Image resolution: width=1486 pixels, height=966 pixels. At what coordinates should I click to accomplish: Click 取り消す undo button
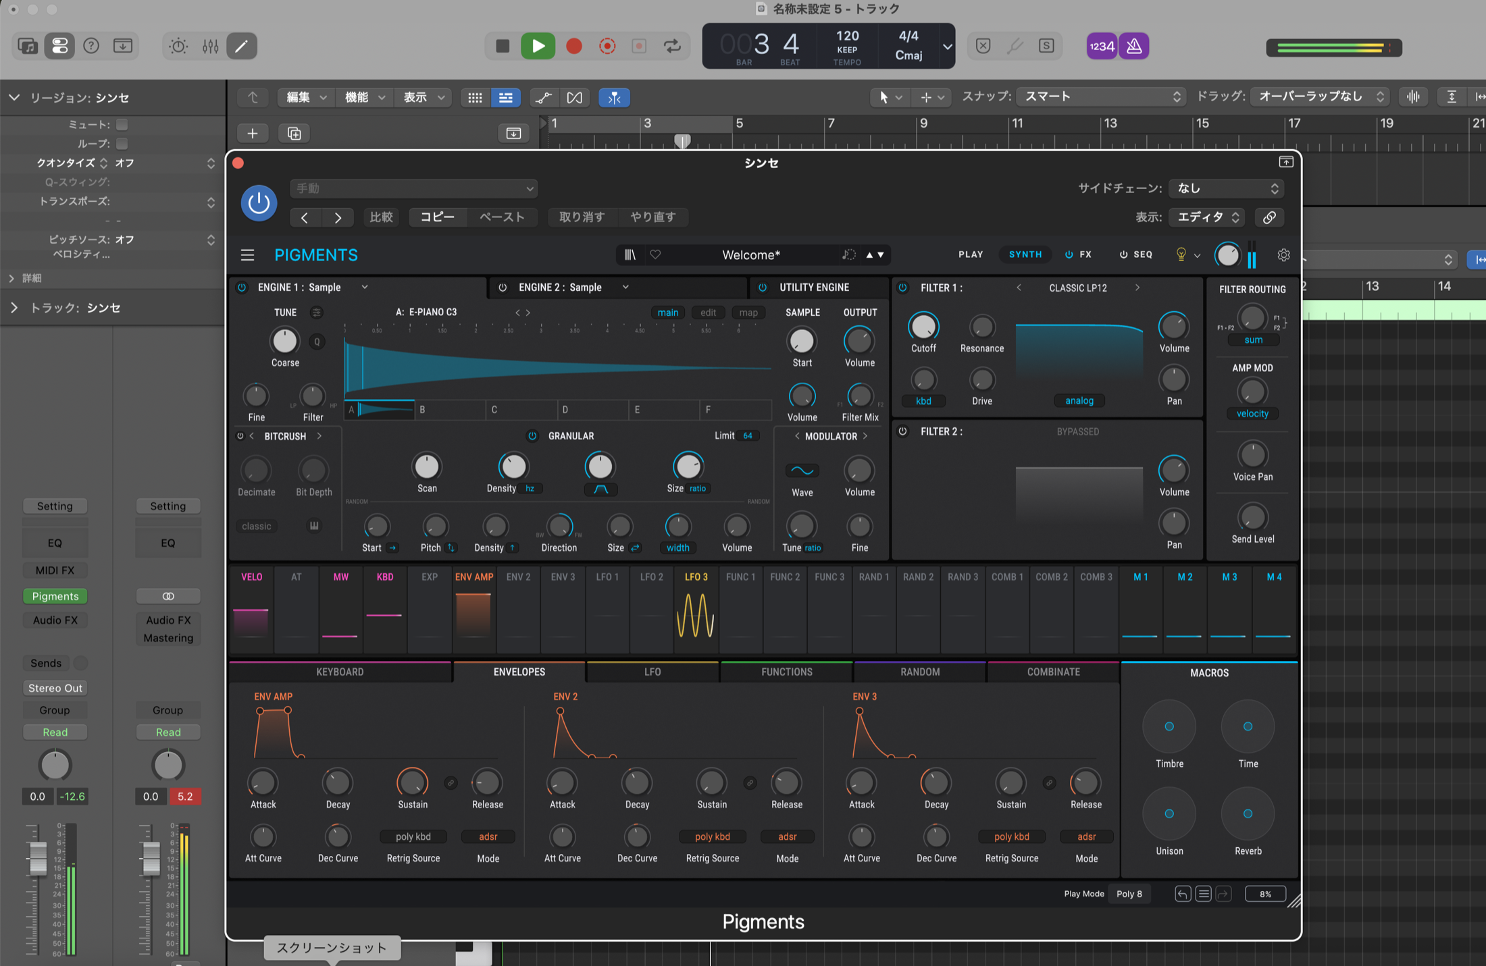tap(582, 217)
